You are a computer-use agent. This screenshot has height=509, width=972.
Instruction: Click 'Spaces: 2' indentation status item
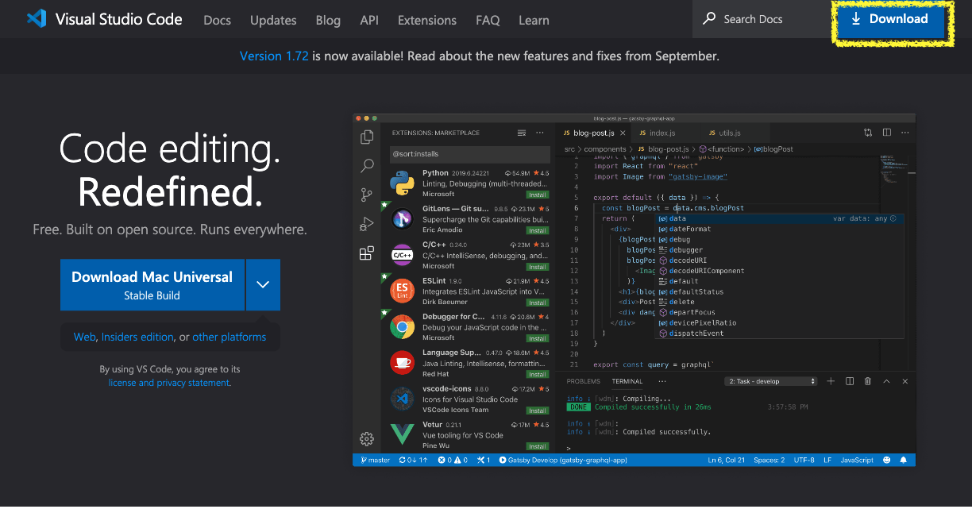coord(769,461)
